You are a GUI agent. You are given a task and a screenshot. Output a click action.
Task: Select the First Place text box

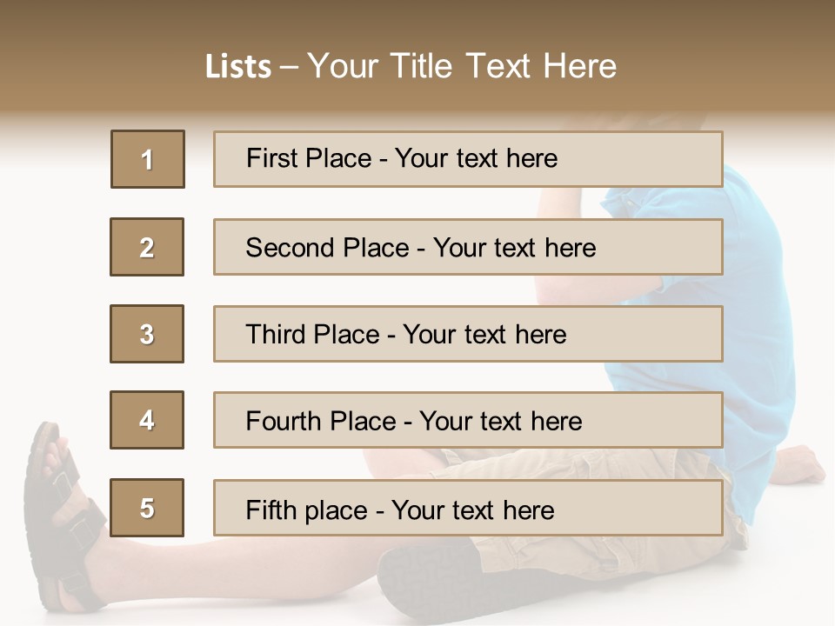click(x=468, y=159)
